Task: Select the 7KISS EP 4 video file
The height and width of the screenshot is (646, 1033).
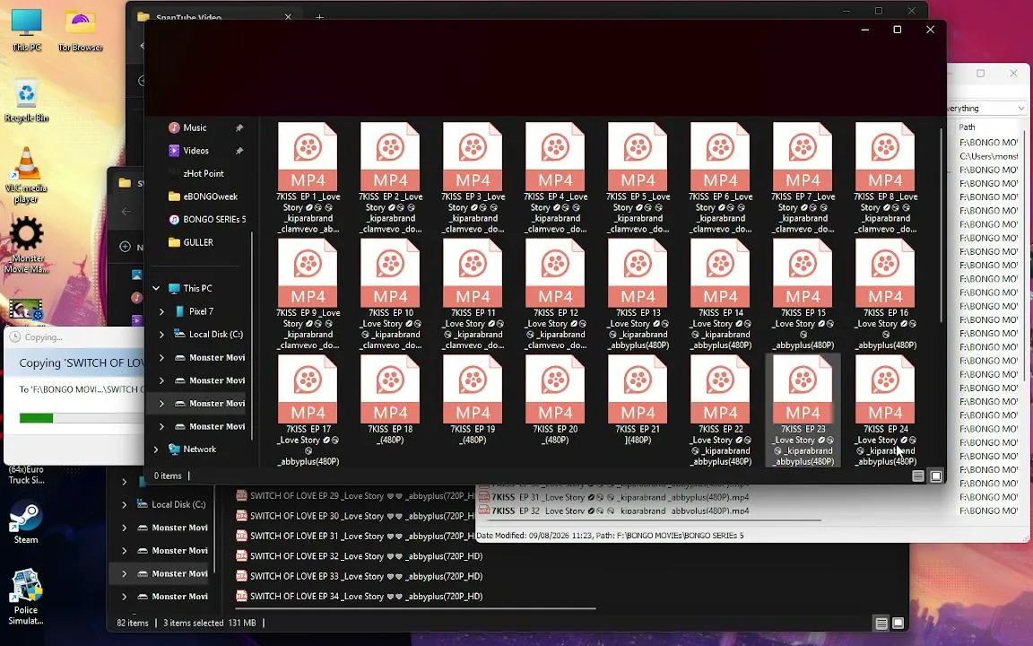Action: click(x=555, y=178)
